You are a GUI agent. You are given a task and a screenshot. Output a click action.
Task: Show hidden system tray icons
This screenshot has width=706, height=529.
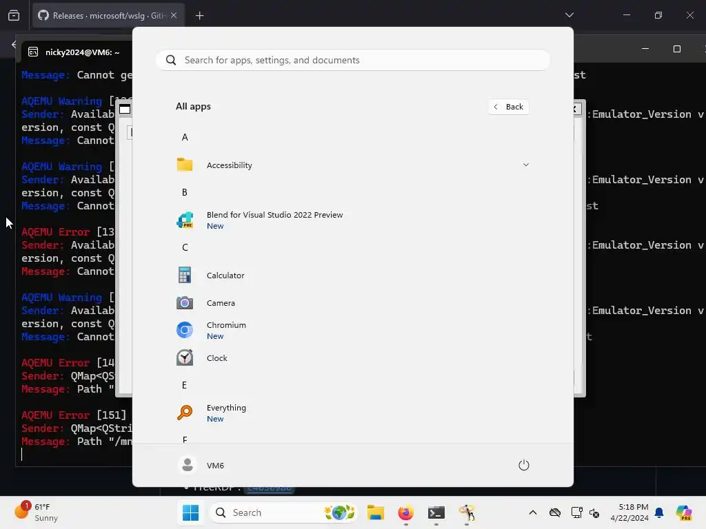coord(533,512)
